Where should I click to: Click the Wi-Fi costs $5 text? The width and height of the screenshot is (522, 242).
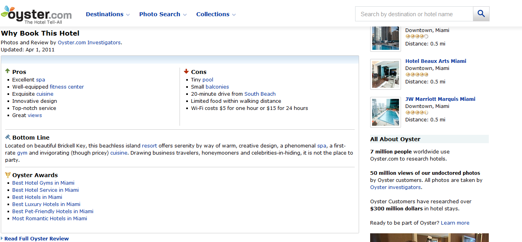point(250,108)
